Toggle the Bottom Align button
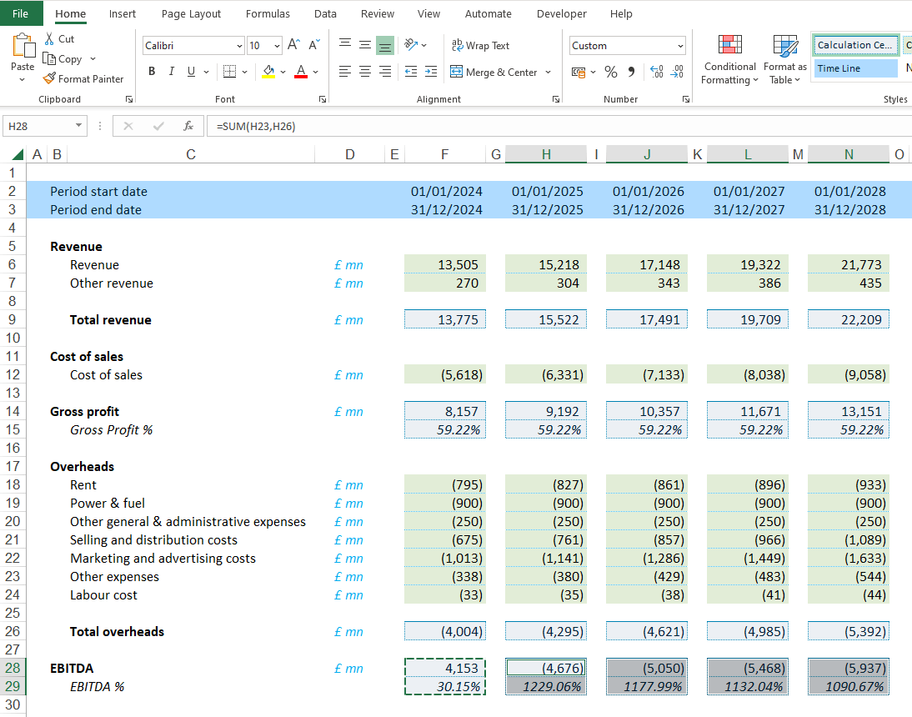 pyautogui.click(x=384, y=45)
